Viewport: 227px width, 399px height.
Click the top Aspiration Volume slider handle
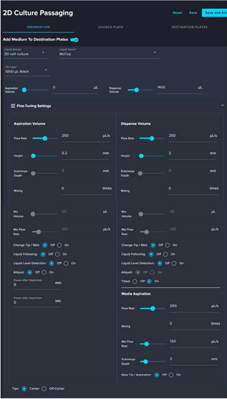pyautogui.click(x=24, y=90)
